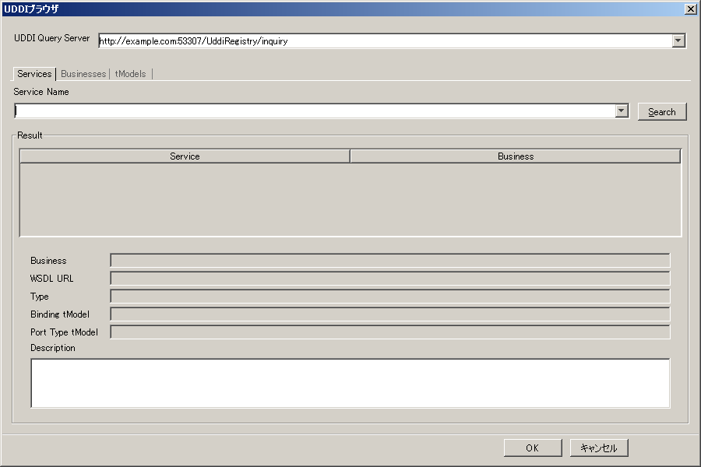The height and width of the screenshot is (467, 701).
Task: Click the Business column header in results
Action: (515, 156)
